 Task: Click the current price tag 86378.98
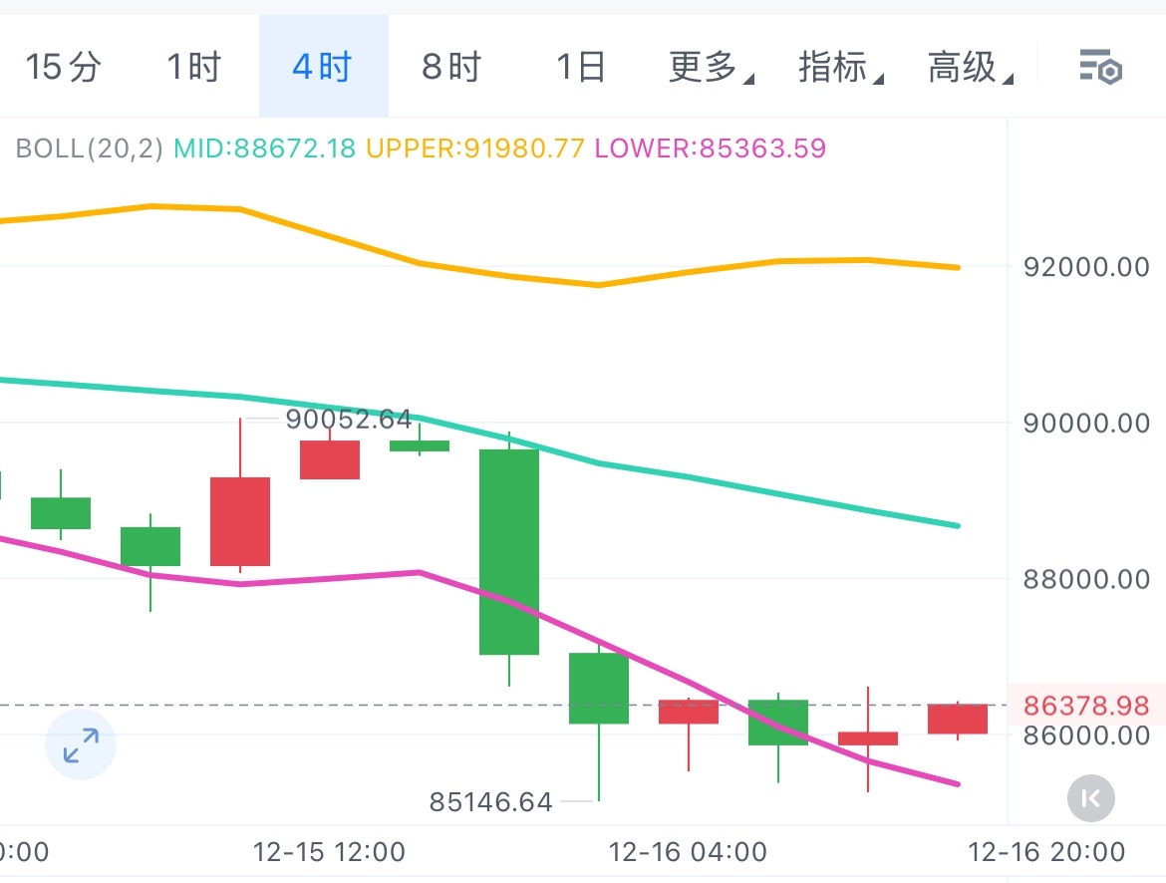[1085, 706]
